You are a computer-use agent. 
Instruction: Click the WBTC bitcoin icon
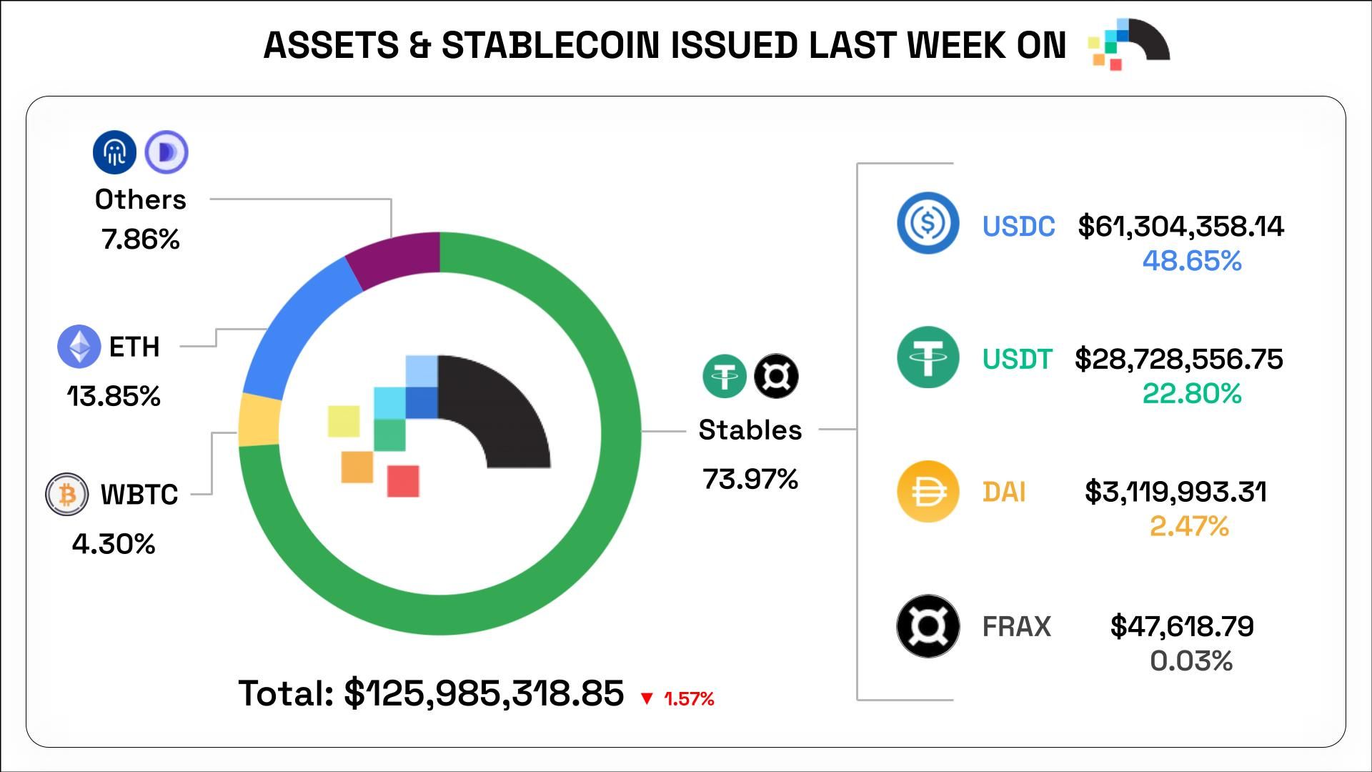tap(67, 494)
